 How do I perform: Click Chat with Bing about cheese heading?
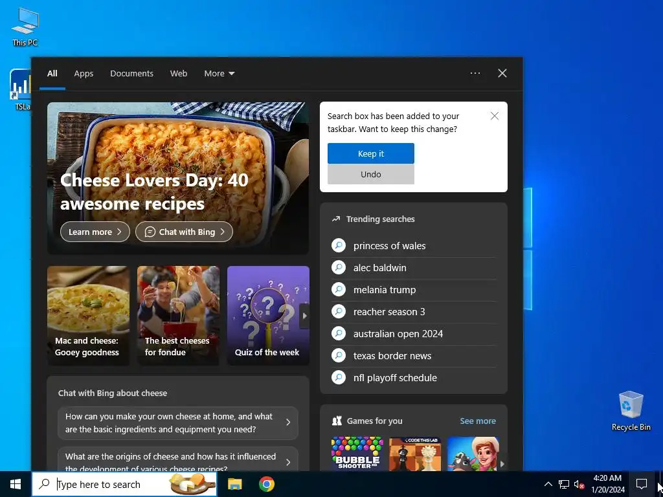[x=113, y=393]
